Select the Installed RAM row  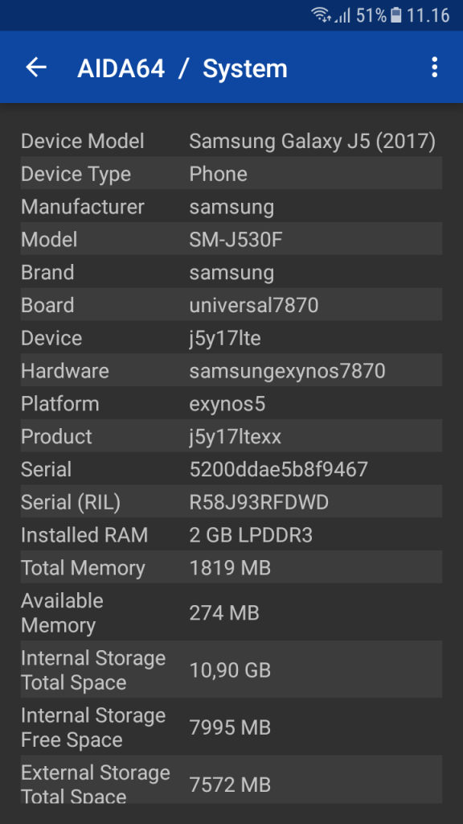pyautogui.click(x=231, y=535)
